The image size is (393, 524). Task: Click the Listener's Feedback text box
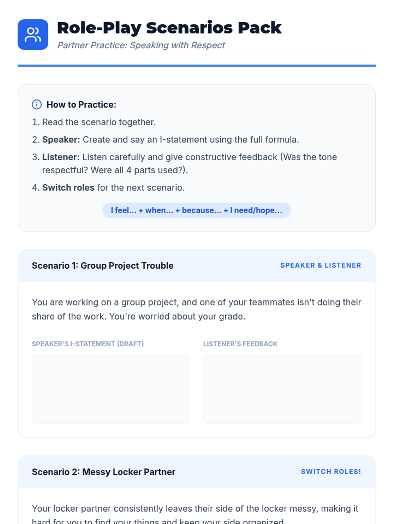282,389
